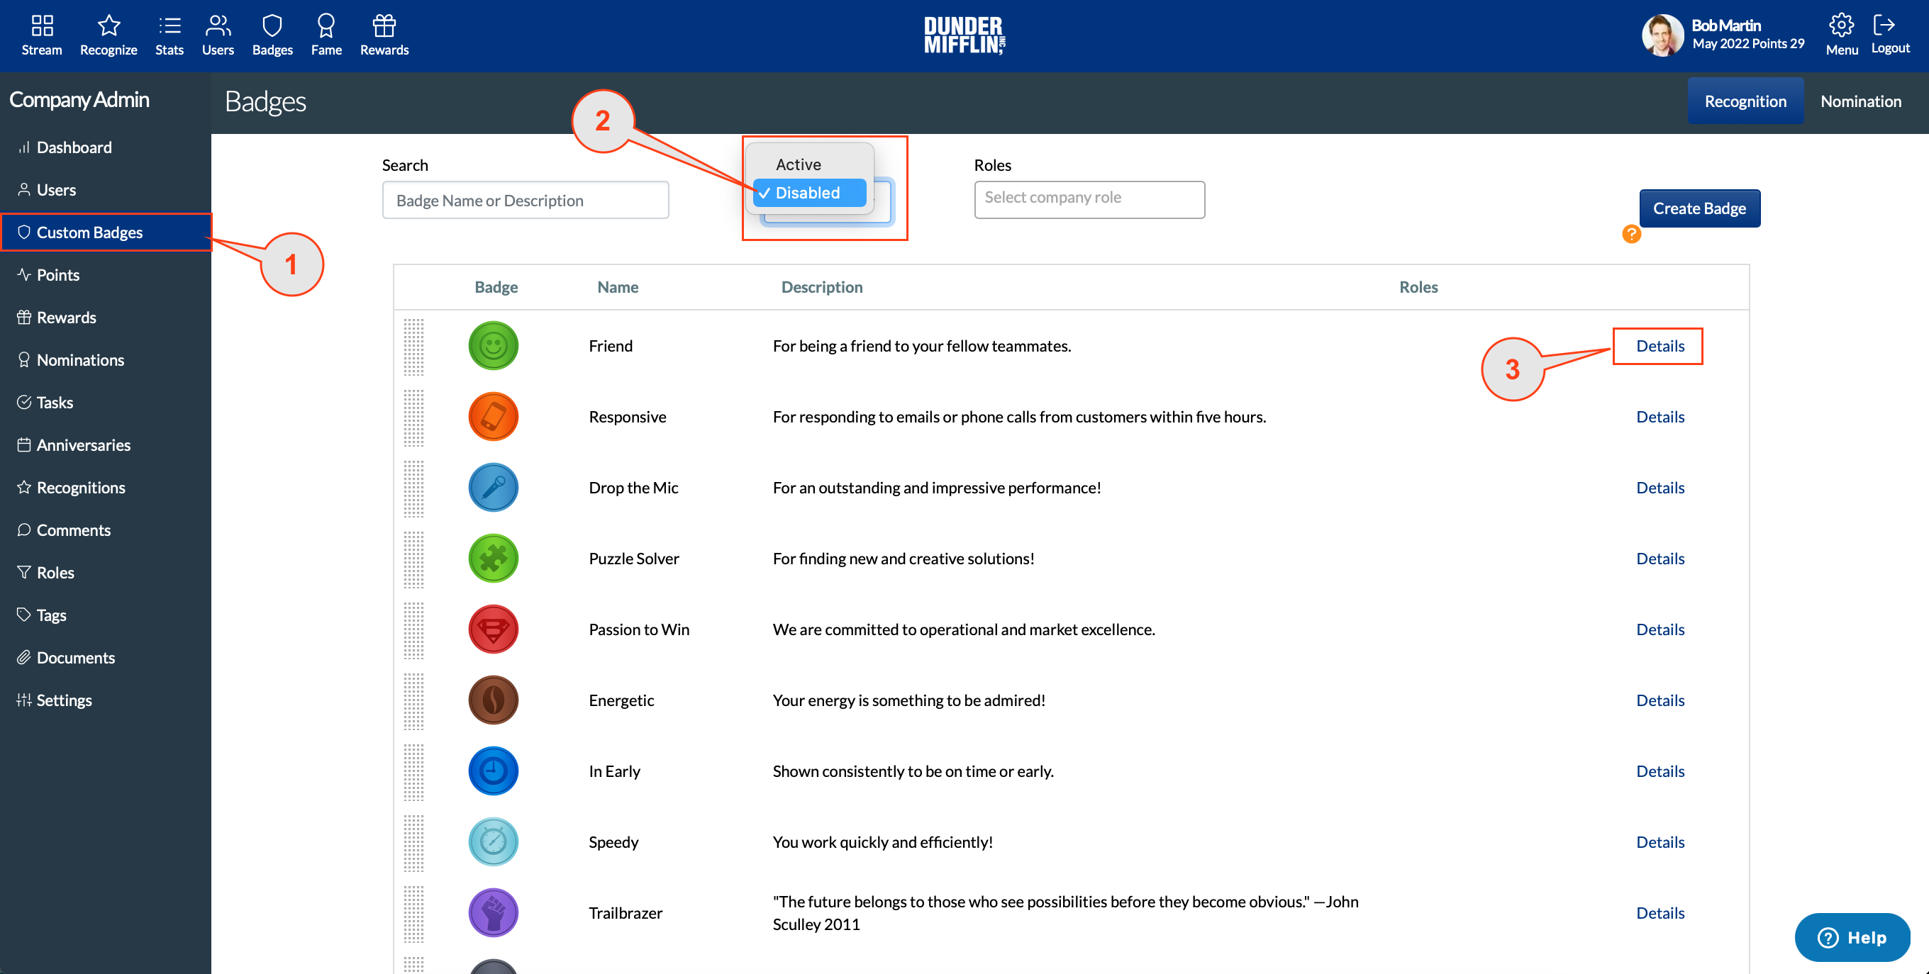Click the Create Badge button
The width and height of the screenshot is (1929, 974).
1699,208
